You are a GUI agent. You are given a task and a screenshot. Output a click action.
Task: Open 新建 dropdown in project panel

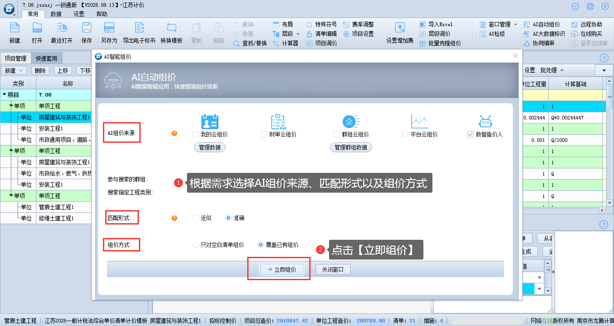coord(21,70)
